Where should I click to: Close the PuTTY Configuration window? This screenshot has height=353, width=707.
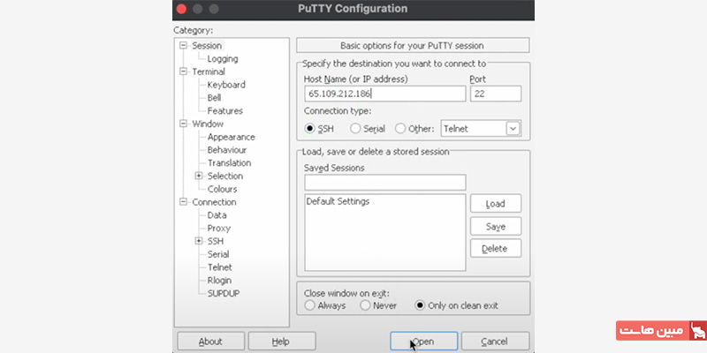point(181,9)
